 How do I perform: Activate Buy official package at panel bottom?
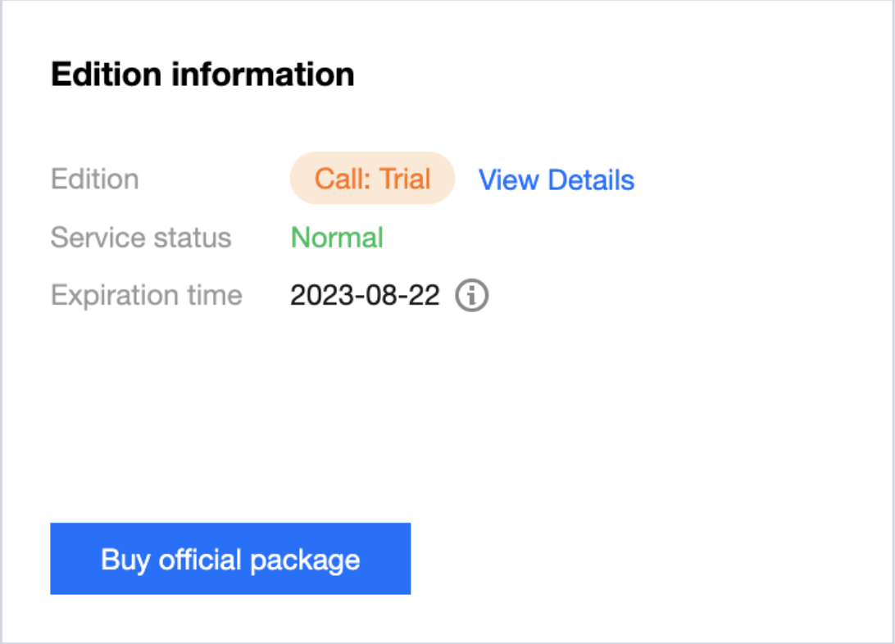230,559
